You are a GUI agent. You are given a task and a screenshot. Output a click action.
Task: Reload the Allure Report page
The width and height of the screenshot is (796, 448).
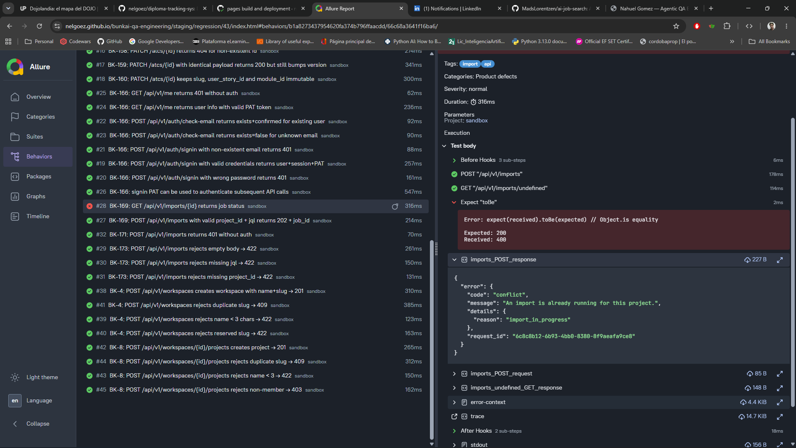tap(39, 26)
